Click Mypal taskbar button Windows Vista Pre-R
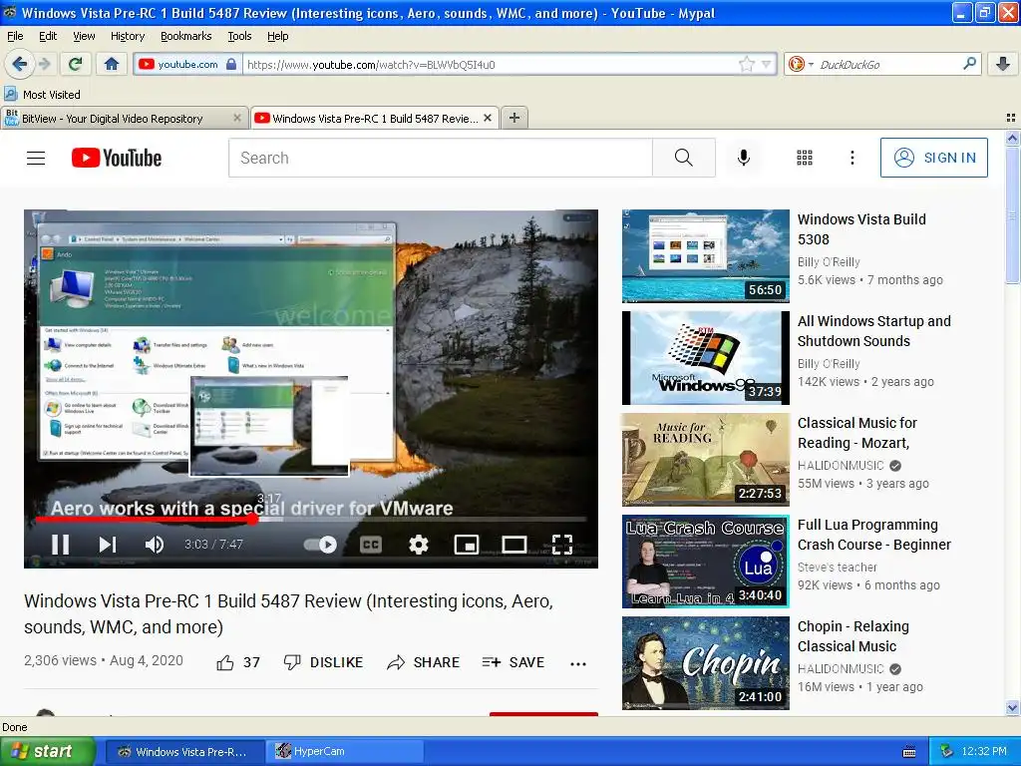Screen dimensions: 1021x766 tap(184, 751)
